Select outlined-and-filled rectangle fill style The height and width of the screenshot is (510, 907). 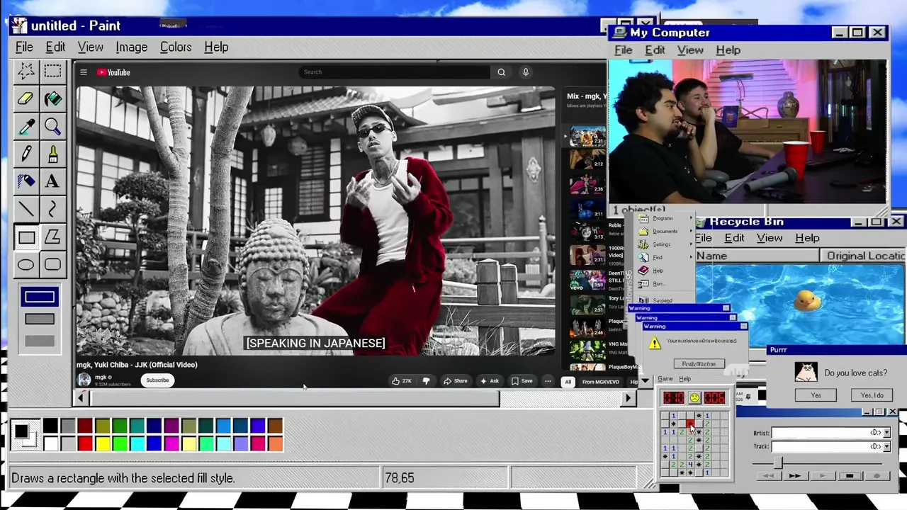[x=40, y=319]
